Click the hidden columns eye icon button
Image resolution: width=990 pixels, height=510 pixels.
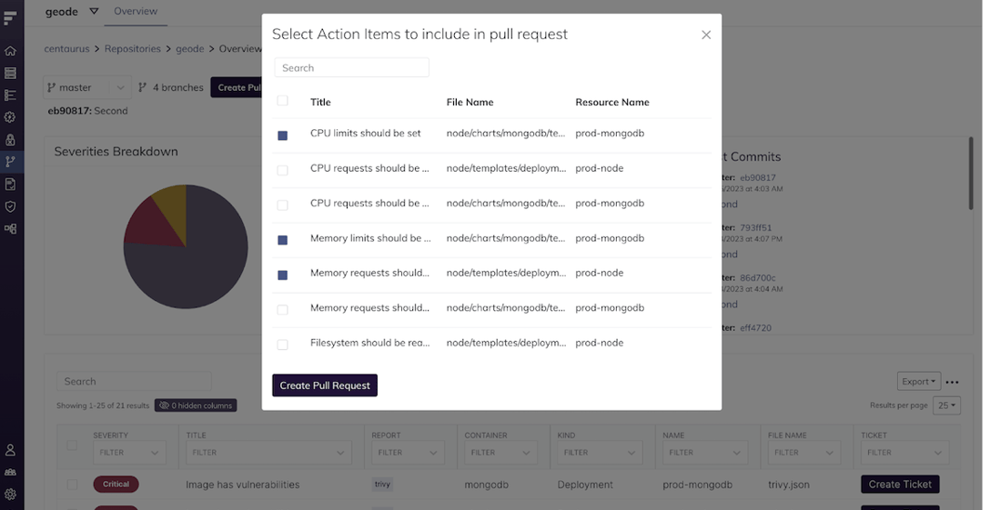click(196, 405)
